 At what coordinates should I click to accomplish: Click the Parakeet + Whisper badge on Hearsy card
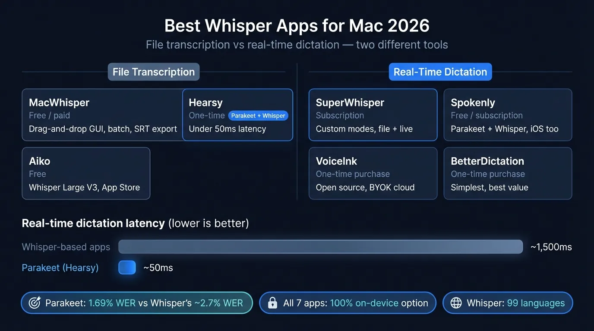point(258,116)
